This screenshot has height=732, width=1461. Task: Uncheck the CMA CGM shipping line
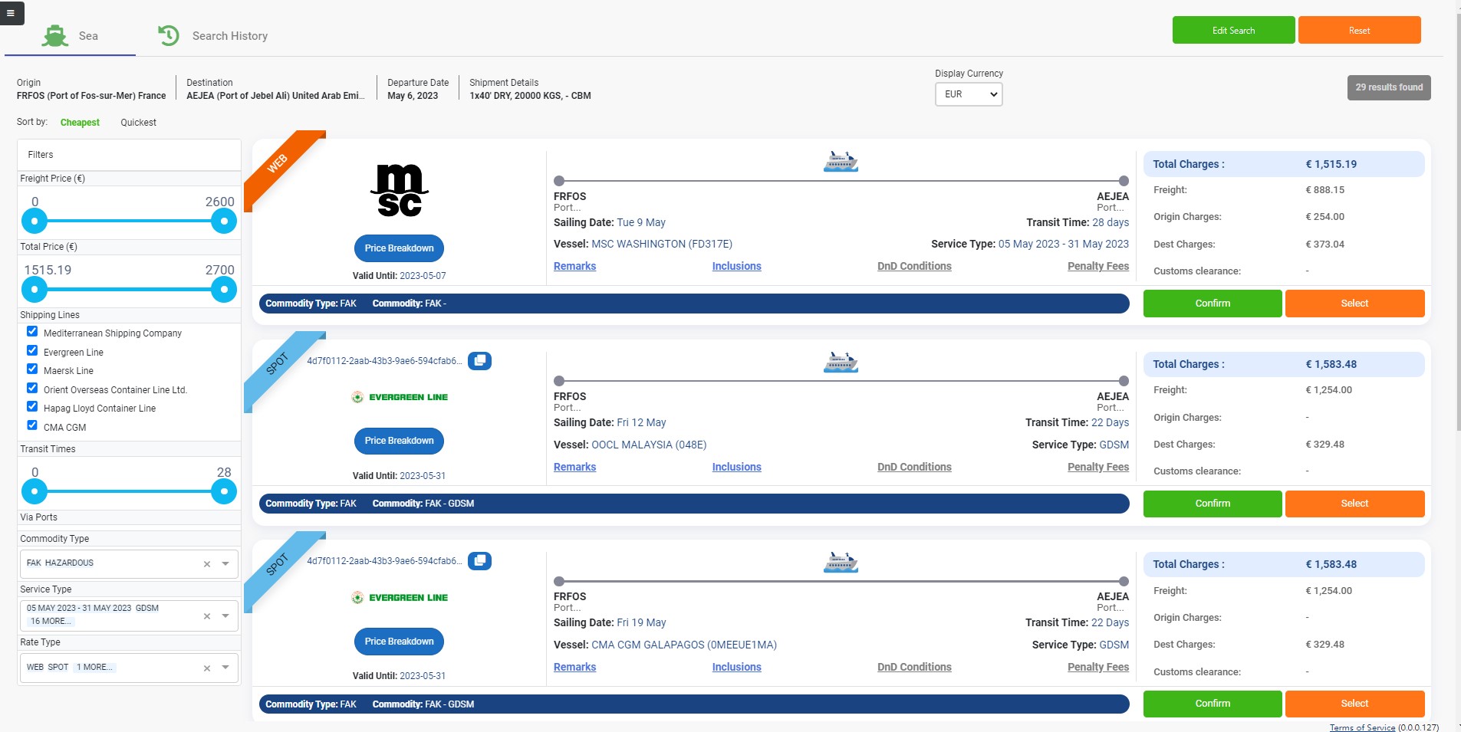tap(31, 425)
